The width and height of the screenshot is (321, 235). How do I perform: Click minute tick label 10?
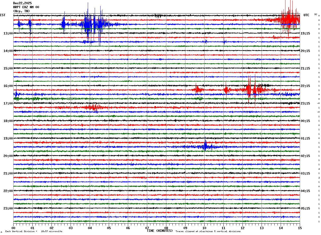[x=204, y=228]
